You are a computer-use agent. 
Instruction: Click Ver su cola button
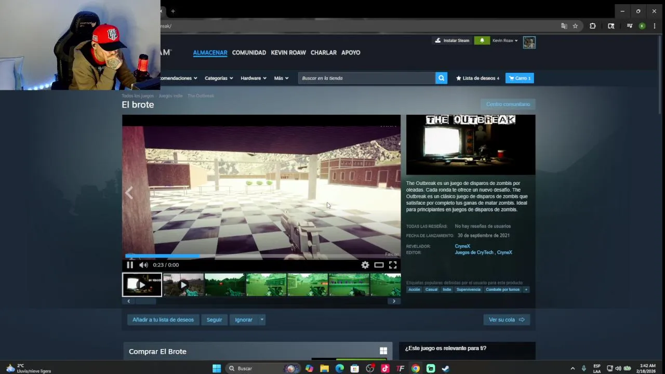click(507, 320)
